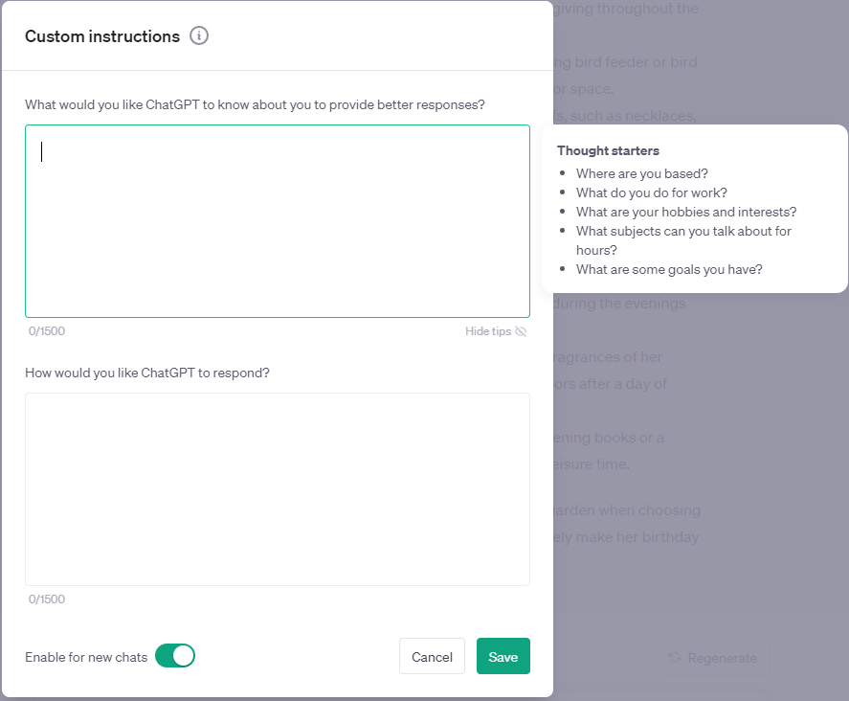Click the 'How would you like ChatGPT to respond?' label
Image resolution: width=849 pixels, height=701 pixels.
pos(147,373)
